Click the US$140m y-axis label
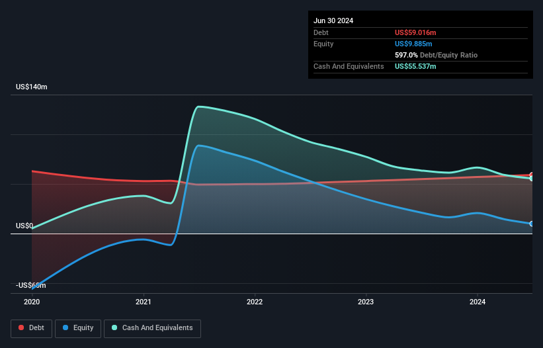 (32, 87)
